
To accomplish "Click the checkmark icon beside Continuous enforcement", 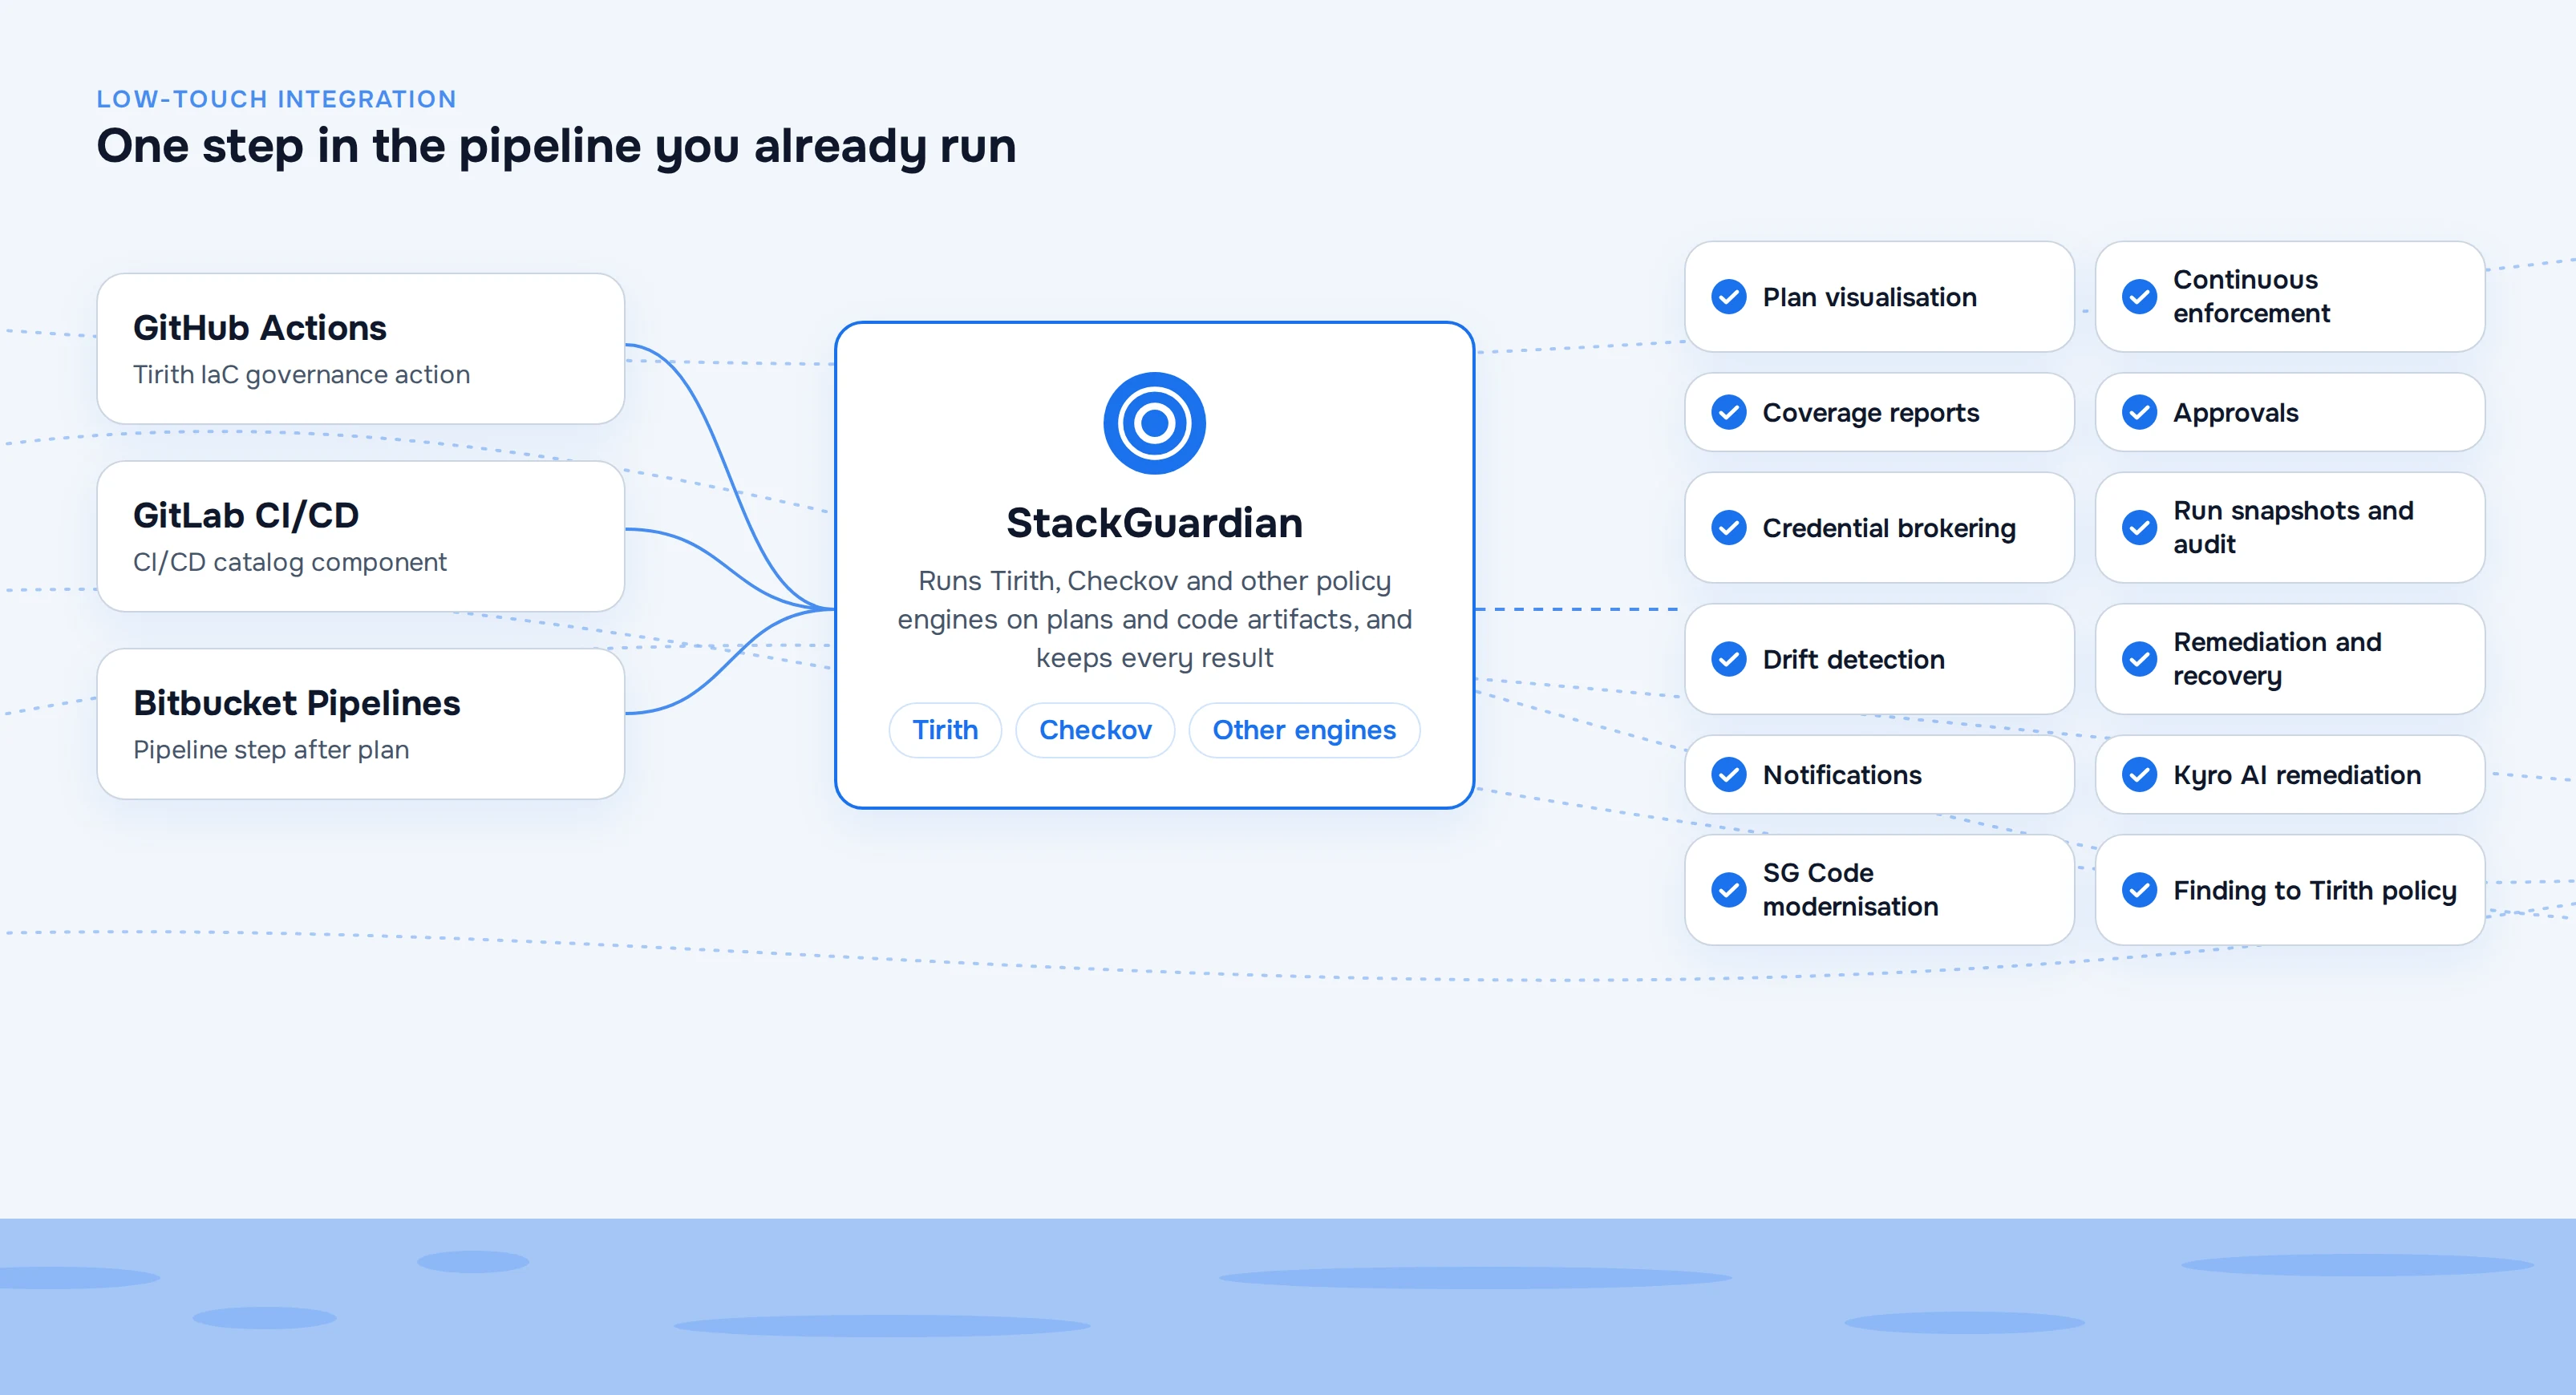I will [x=2139, y=297].
